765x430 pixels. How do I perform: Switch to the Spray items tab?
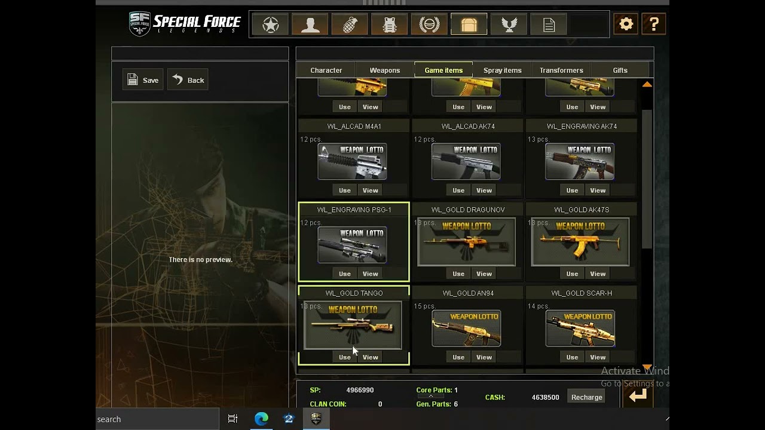[x=503, y=70]
